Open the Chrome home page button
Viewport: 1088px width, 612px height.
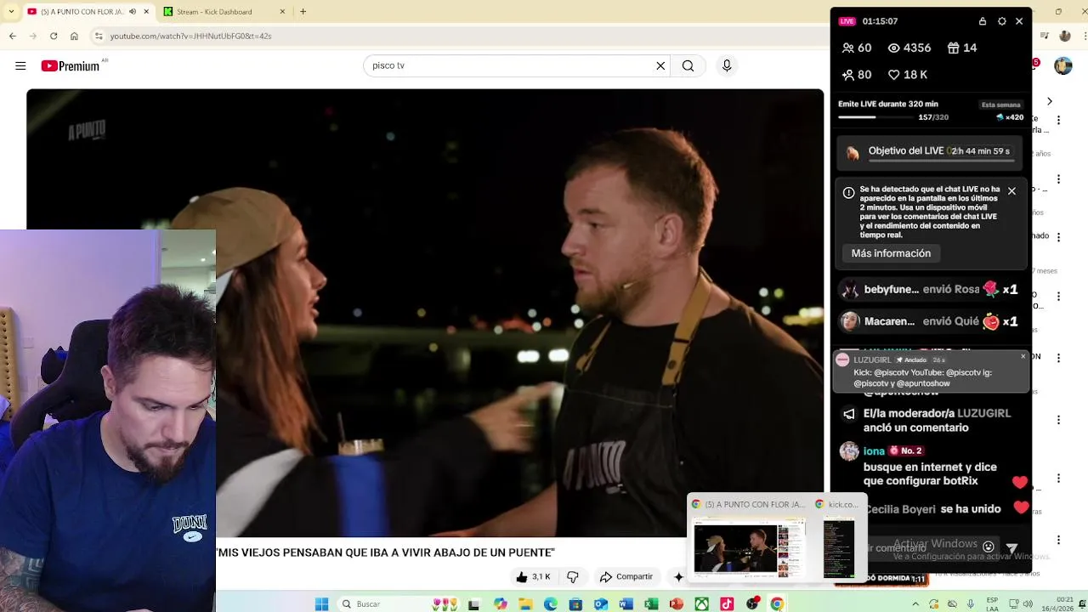[x=74, y=36]
